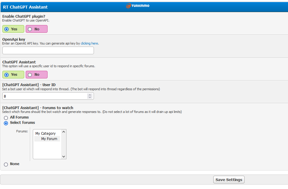288x189 pixels.
Task: Click the OpenApi key input field
Action: pos(48,50)
